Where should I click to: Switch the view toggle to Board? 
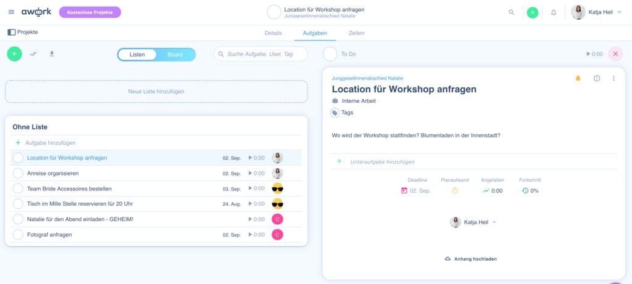[x=175, y=54]
